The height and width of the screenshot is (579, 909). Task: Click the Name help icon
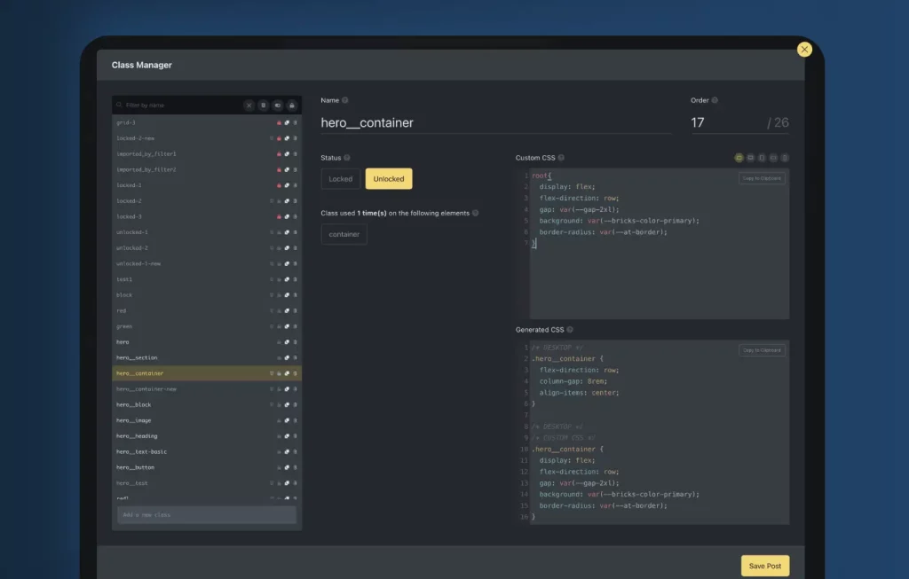point(345,100)
